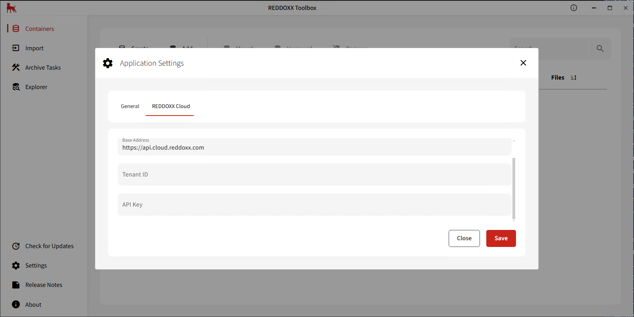Toggle the sort icon next to Files

[573, 78]
